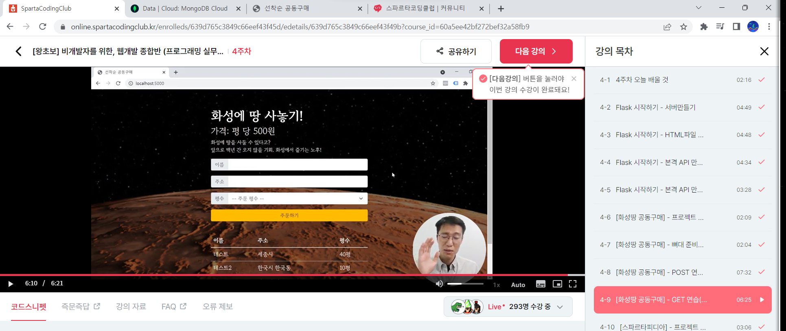Image resolution: width=786 pixels, height=331 pixels.
Task: Open lecture 4-4 Flask 본격 API
Action: pyautogui.click(x=682, y=162)
